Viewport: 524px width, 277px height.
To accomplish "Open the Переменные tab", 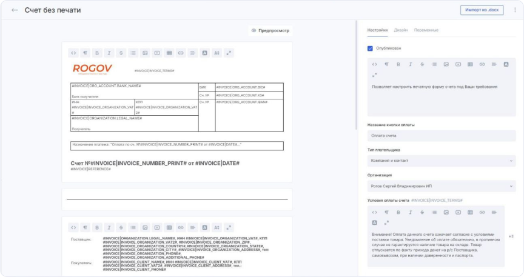I will click(426, 30).
